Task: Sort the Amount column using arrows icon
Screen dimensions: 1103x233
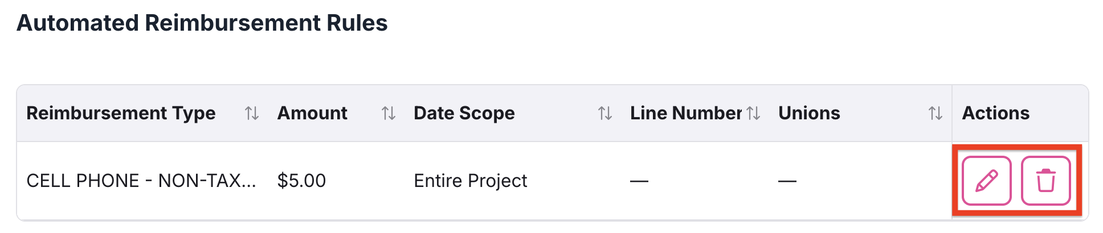Action: click(389, 113)
